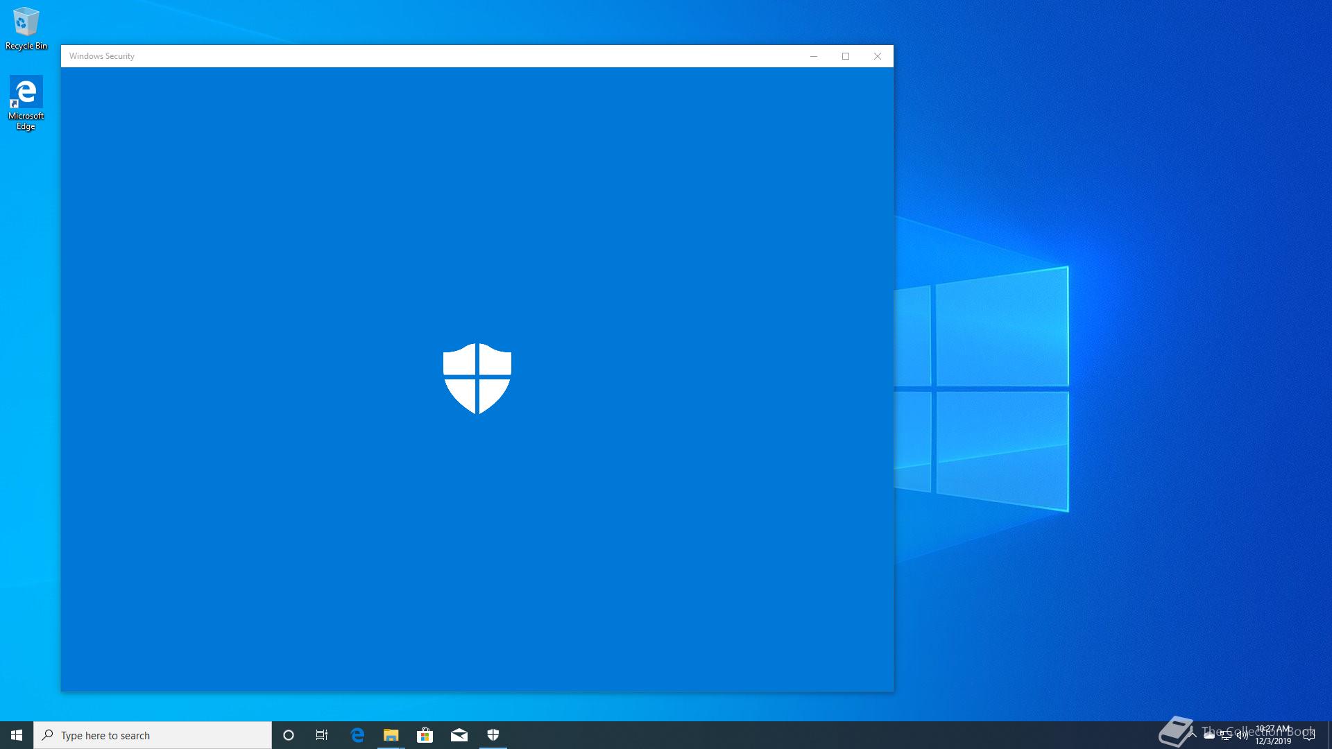Open Microsoft Store from the taskbar

[x=425, y=735]
